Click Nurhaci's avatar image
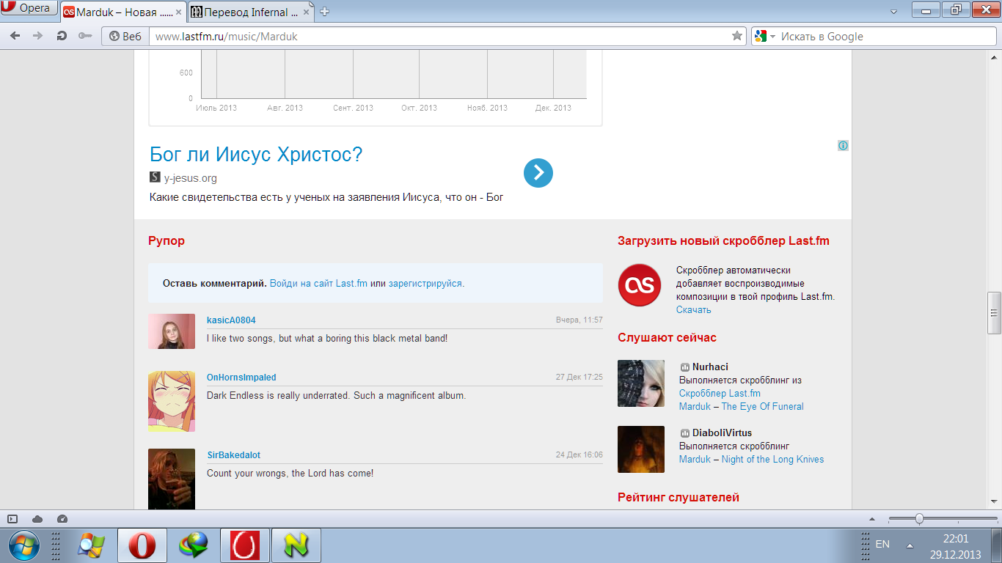 641,383
